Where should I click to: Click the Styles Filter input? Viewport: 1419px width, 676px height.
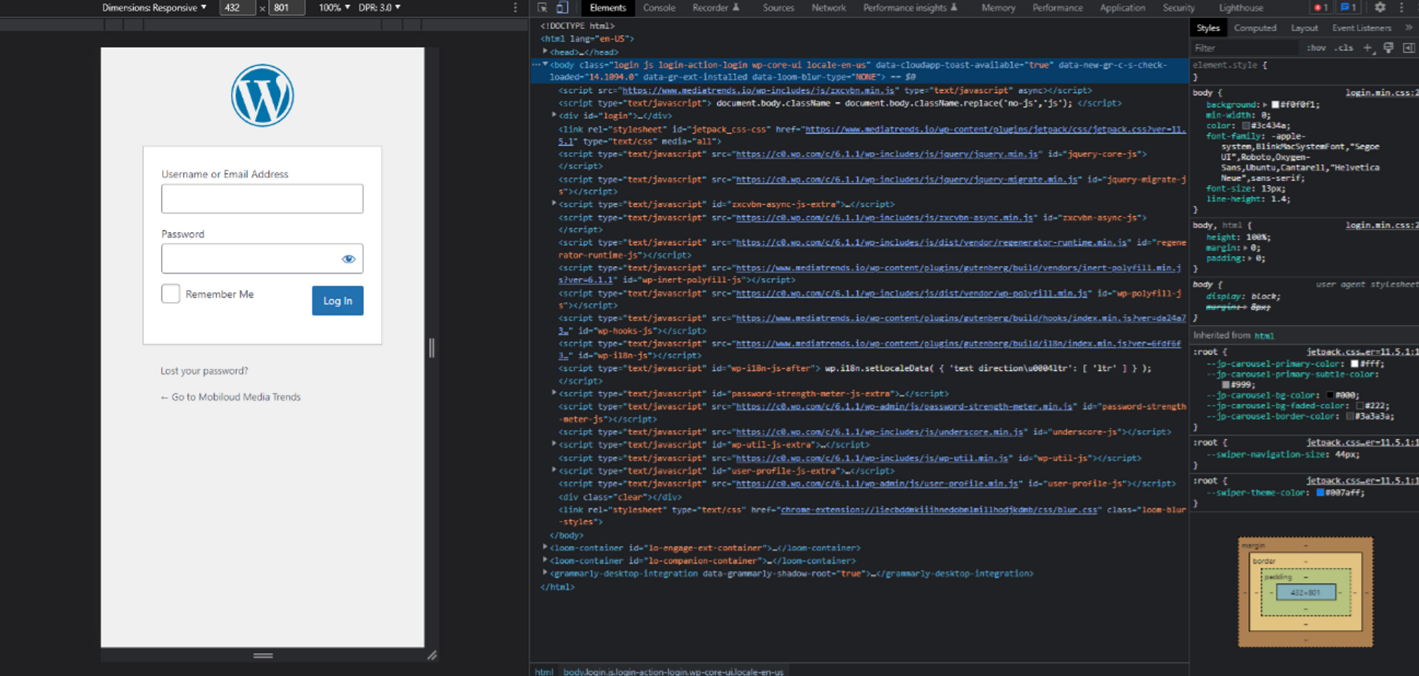tap(1244, 48)
